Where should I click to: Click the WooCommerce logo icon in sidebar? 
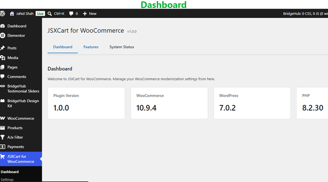pos(3,118)
